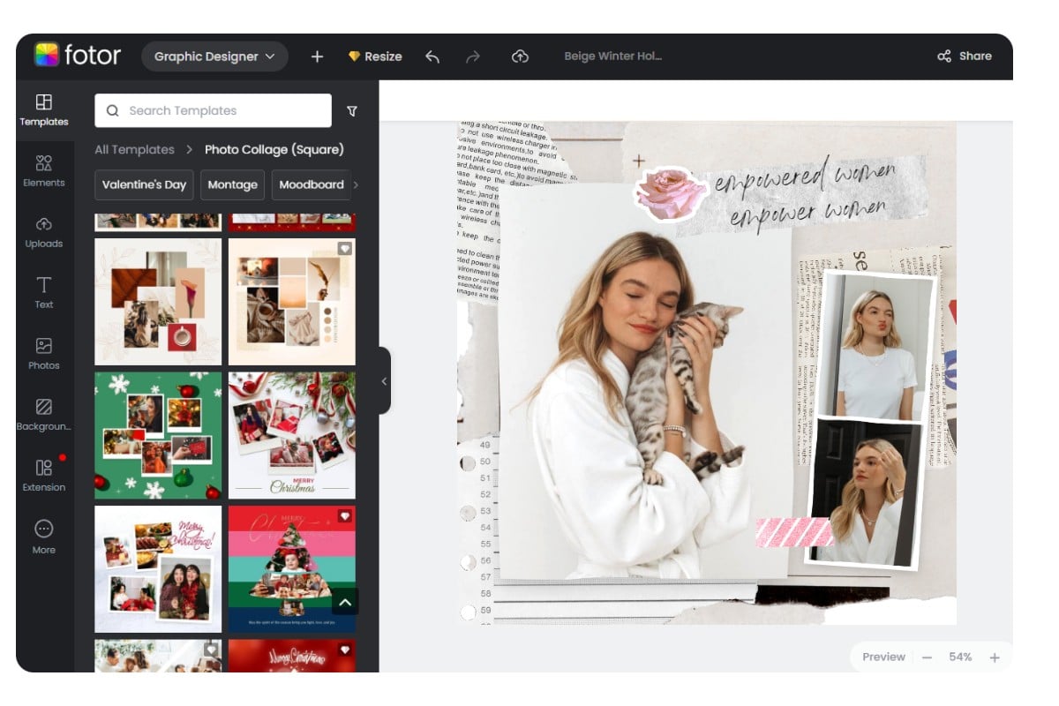This screenshot has height=706, width=1059.
Task: Click the Resize tool
Action: [x=374, y=56]
